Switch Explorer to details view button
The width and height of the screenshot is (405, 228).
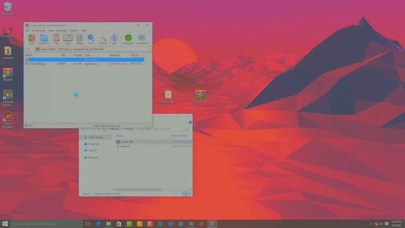click(x=185, y=194)
